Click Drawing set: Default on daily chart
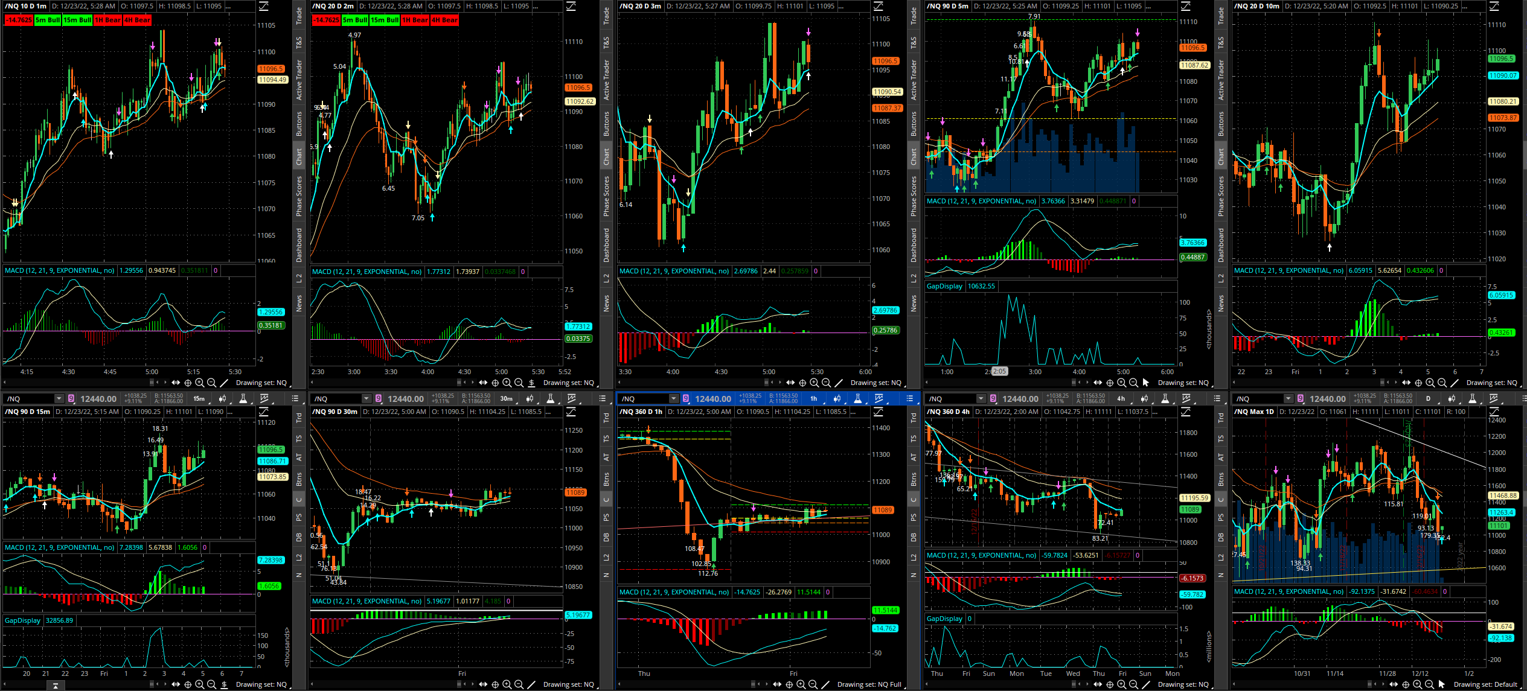This screenshot has width=1527, height=691. [1485, 684]
